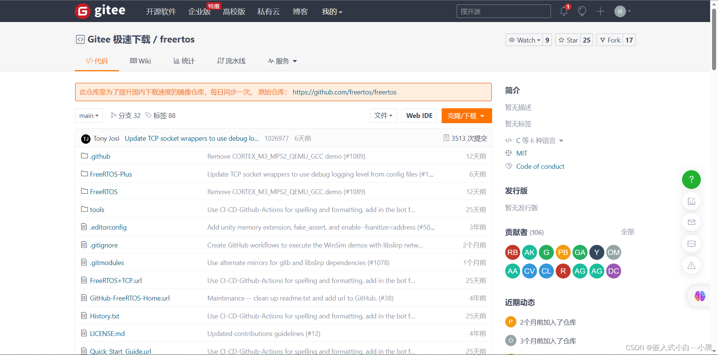Image resolution: width=718 pixels, height=355 pixels.
Task: Open the FreeRTOS-Plus folder
Action: pyautogui.click(x=111, y=174)
